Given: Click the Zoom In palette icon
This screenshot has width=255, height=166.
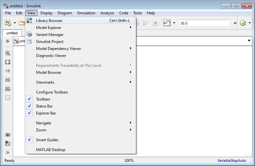Looking at the screenshot, I should 8,53.
